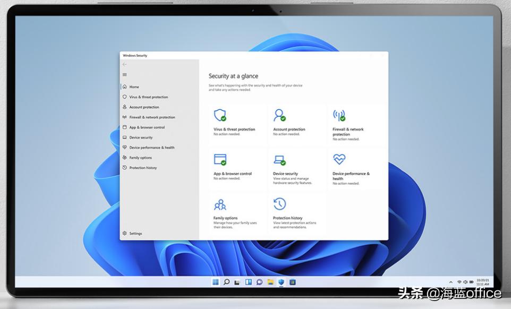511x309 pixels.
Task: Collapse the navigation pane with hamburger button
Action: click(124, 74)
